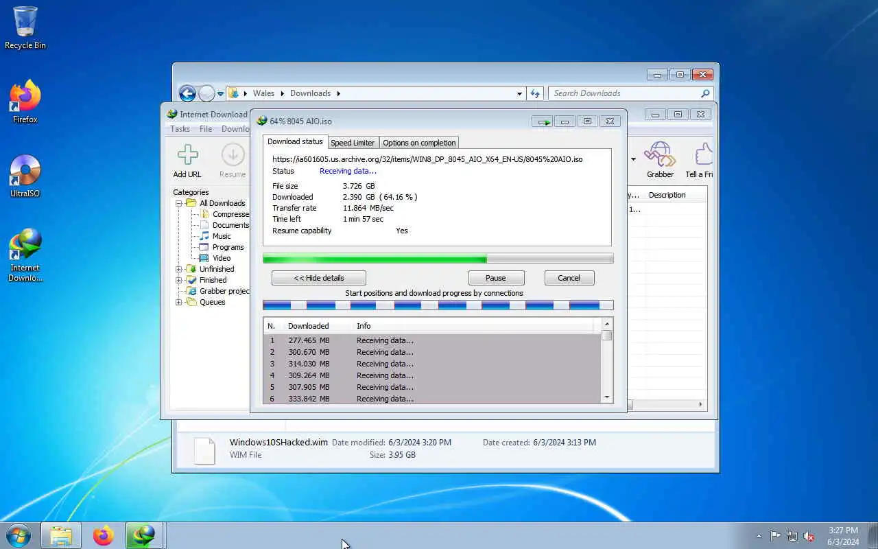This screenshot has height=549, width=878.
Task: Open the File menu in IDM
Action: click(206, 129)
